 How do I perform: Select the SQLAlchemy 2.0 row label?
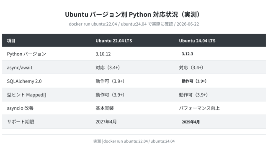(x=24, y=81)
